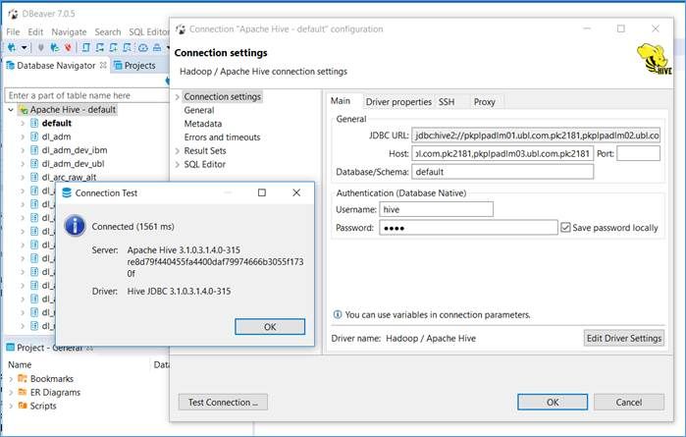Expand the Bookmarks folder
Viewport: 686px width, 437px height.
(x=11, y=379)
